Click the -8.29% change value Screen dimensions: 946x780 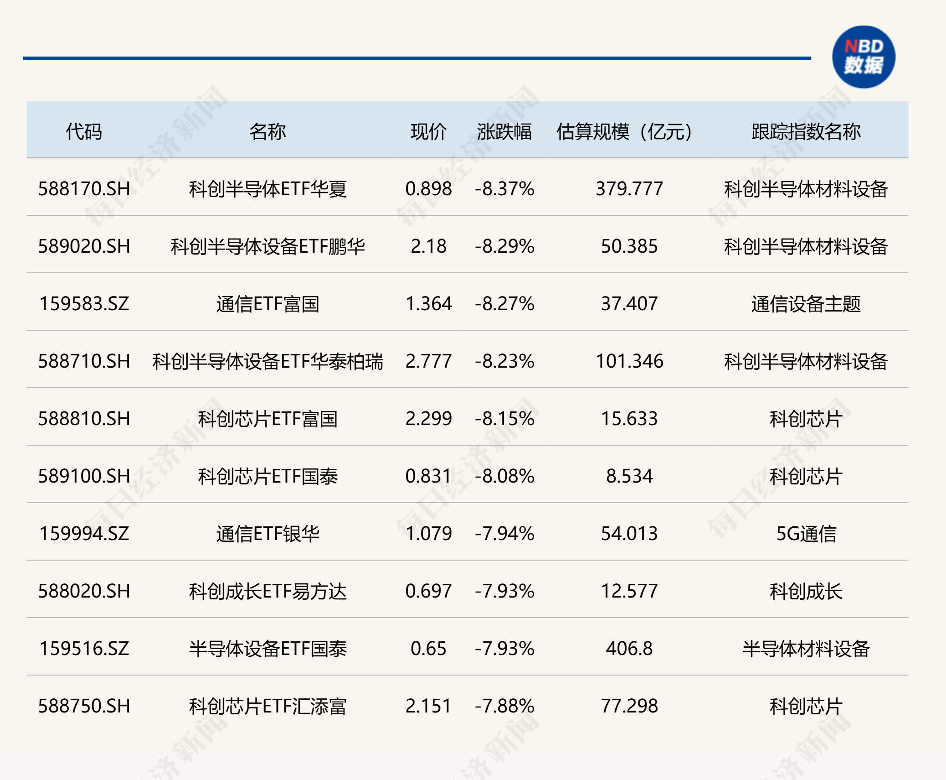504,246
